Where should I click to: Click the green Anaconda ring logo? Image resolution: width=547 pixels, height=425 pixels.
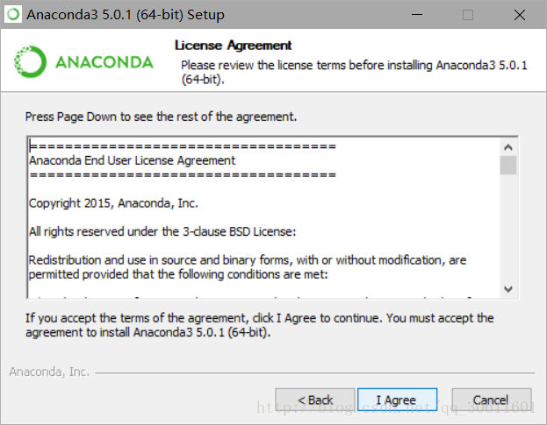(x=30, y=61)
